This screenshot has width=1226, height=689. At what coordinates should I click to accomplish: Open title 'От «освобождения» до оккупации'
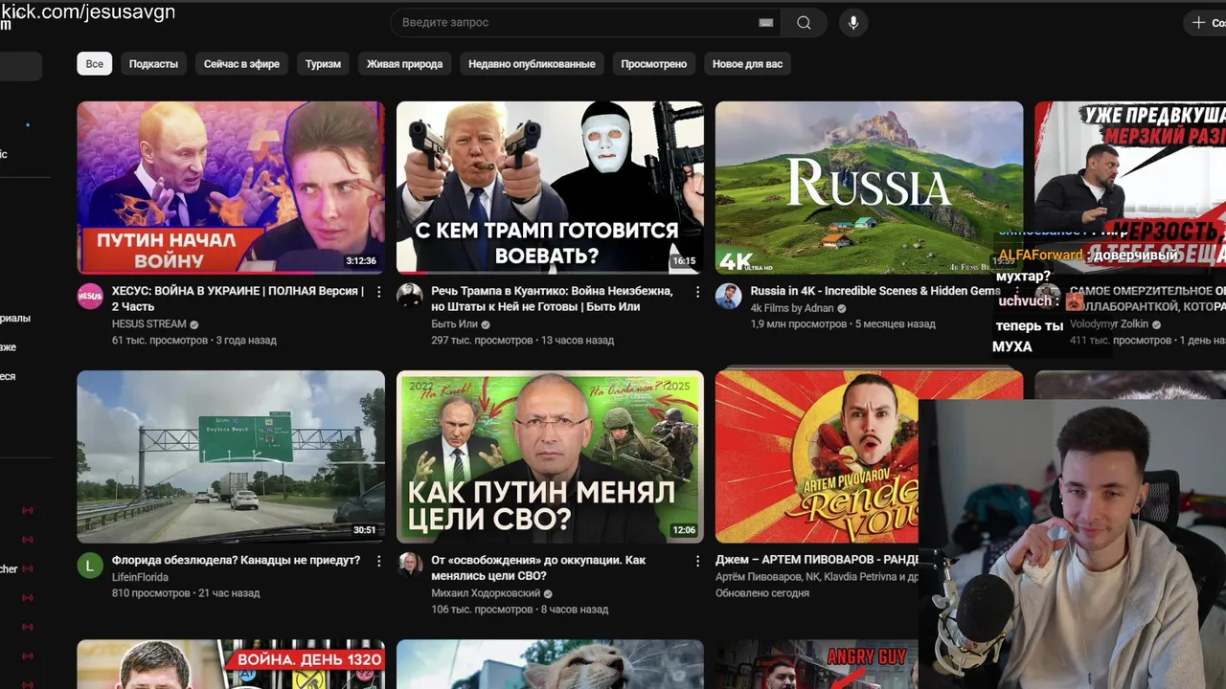coord(538,567)
